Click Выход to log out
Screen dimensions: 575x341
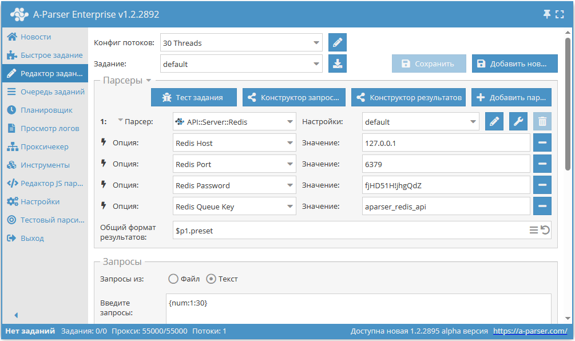click(45, 239)
